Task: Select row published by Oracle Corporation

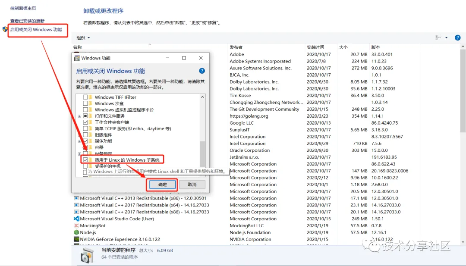Action: pos(250,150)
